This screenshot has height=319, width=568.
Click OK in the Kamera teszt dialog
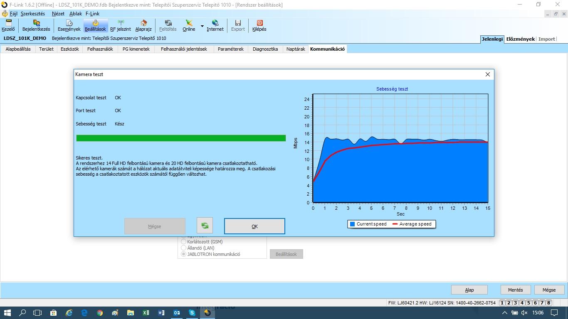click(x=254, y=226)
